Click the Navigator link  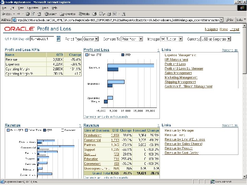pyautogui.click(x=211, y=29)
